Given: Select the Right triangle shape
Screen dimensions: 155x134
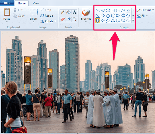Looking at the screenshot, I should [98, 16].
